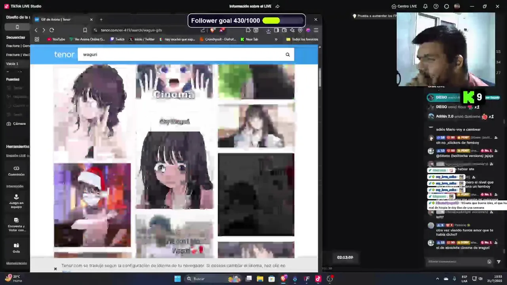Click the tenor logo
This screenshot has height=285, width=507.
64,55
